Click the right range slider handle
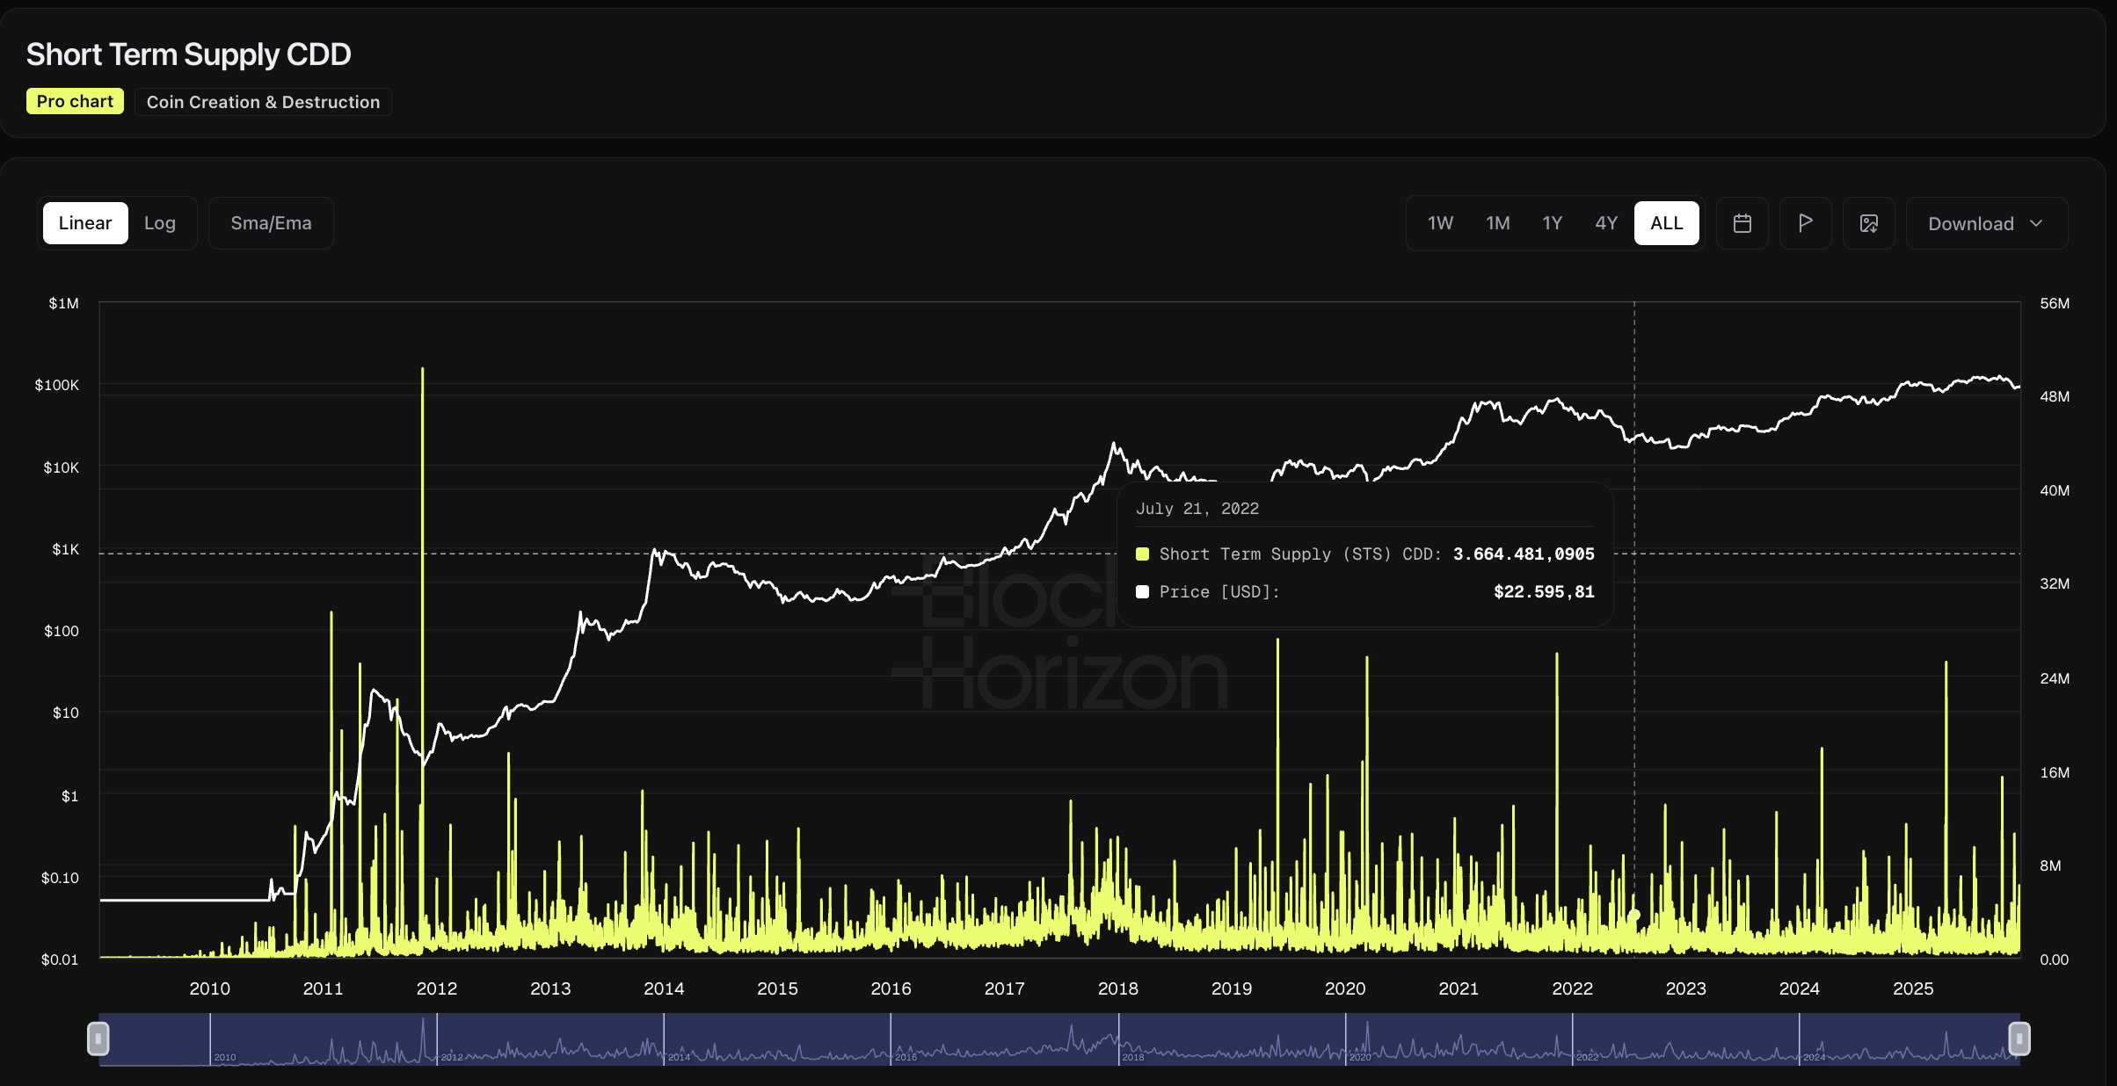The height and width of the screenshot is (1086, 2117). (x=2019, y=1039)
